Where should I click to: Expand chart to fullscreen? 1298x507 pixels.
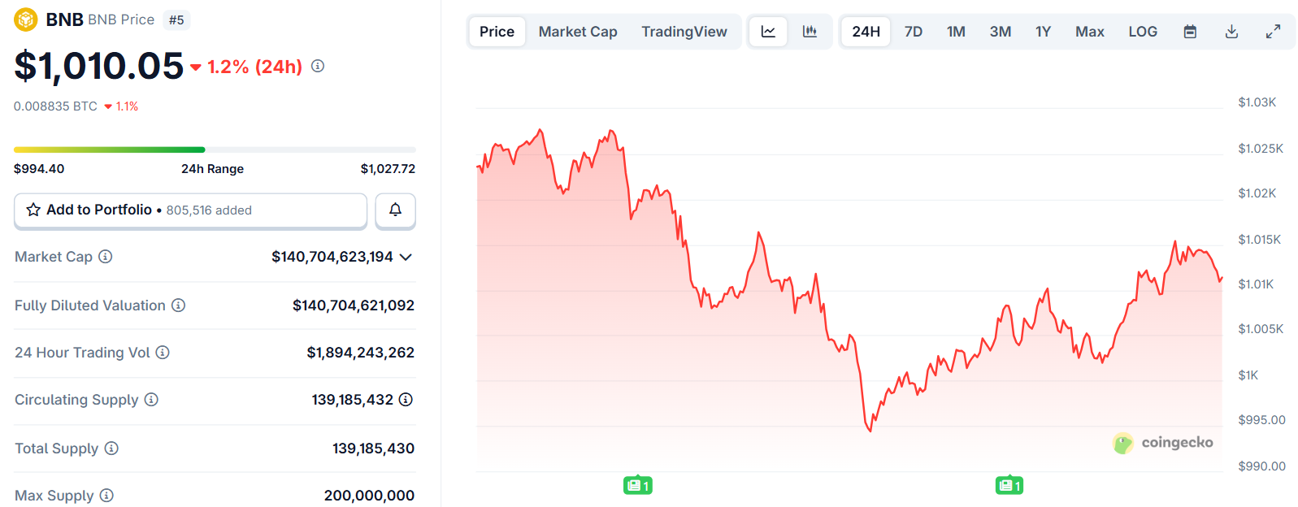(x=1274, y=32)
